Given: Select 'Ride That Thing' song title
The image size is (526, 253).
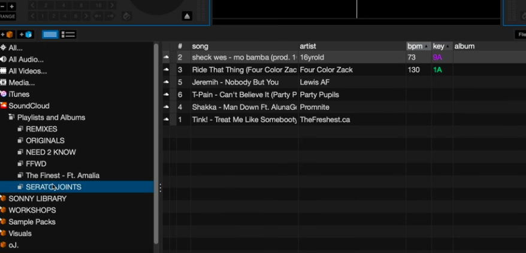Looking at the screenshot, I should 244,70.
